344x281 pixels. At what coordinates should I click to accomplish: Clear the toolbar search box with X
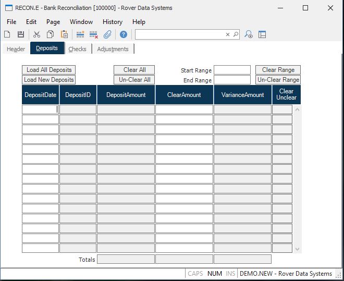(227, 34)
